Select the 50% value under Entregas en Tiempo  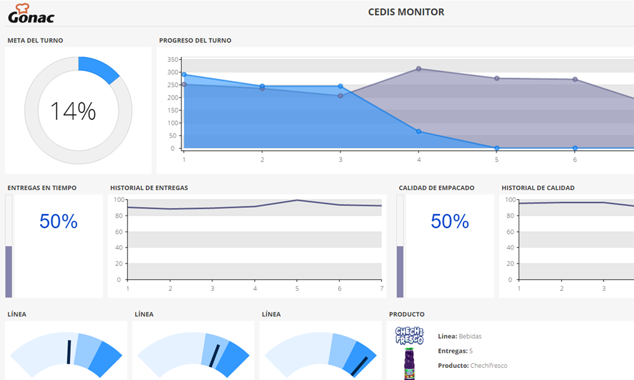(x=58, y=222)
